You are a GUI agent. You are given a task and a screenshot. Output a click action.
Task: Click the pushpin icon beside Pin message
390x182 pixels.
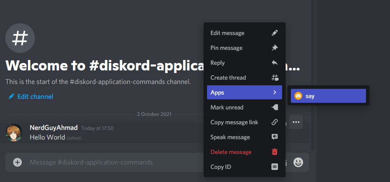[x=275, y=48]
